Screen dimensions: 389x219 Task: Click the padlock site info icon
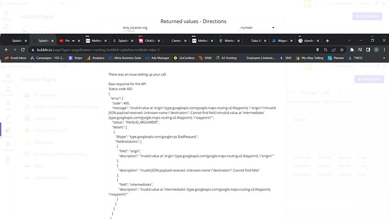tap(33, 50)
